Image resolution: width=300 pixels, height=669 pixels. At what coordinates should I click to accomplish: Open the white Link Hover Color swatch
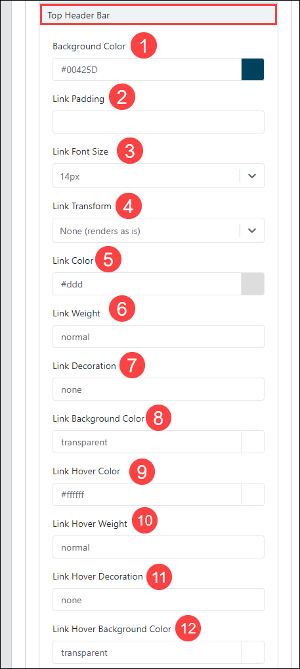(253, 495)
